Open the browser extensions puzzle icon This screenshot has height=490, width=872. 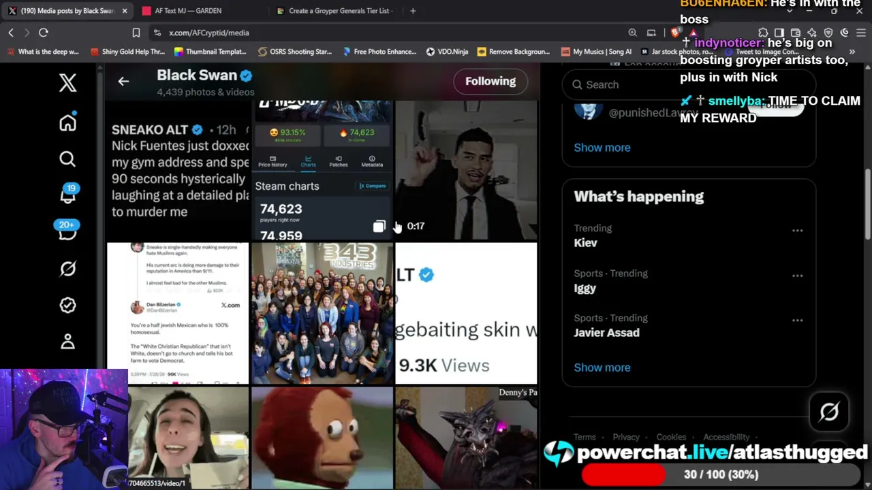[763, 33]
